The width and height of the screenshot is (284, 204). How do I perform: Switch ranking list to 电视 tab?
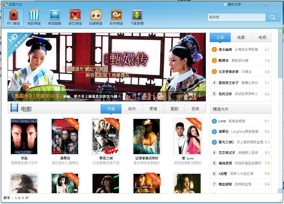point(262,37)
